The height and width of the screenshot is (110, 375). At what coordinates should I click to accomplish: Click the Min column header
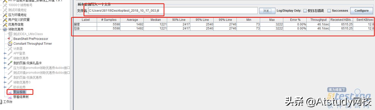[x=248, y=20]
